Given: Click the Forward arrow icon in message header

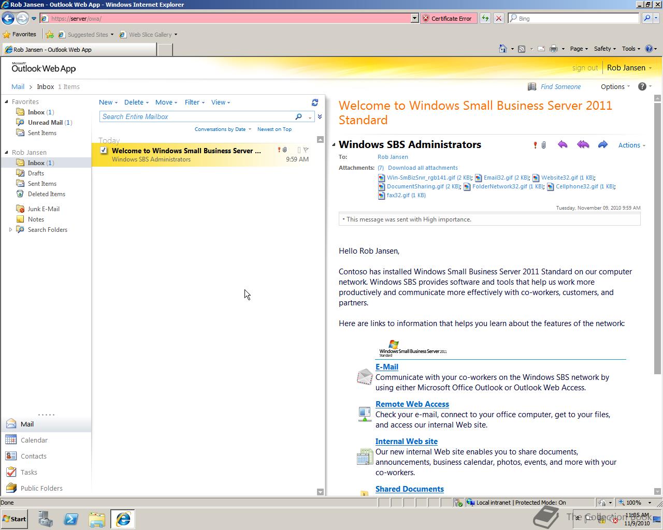Looking at the screenshot, I should click(x=602, y=145).
